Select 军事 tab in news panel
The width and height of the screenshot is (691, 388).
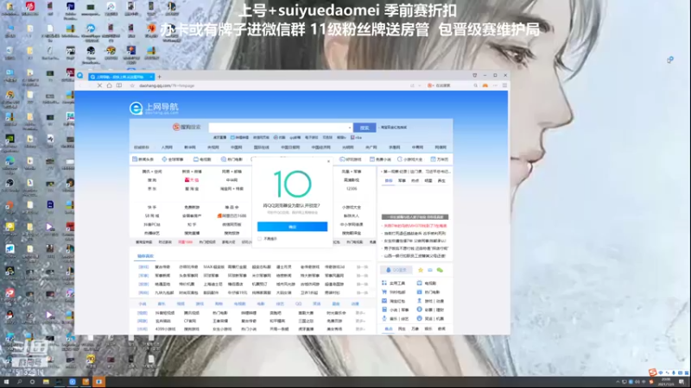pos(402,181)
